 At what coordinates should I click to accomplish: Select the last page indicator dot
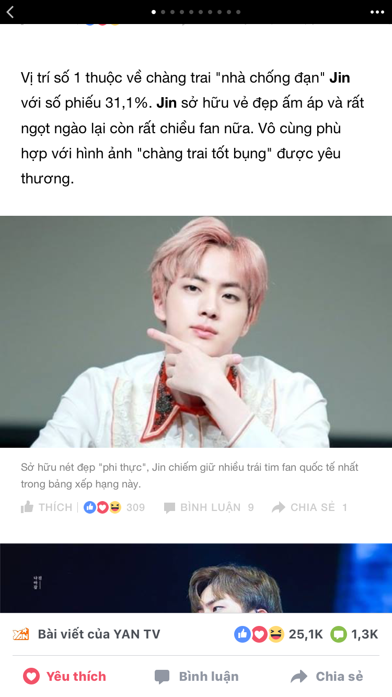click(238, 12)
